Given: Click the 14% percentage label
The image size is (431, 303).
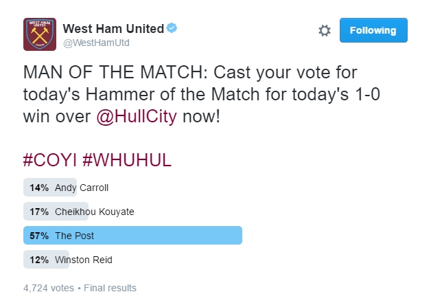Looking at the screenshot, I should click(x=39, y=188).
